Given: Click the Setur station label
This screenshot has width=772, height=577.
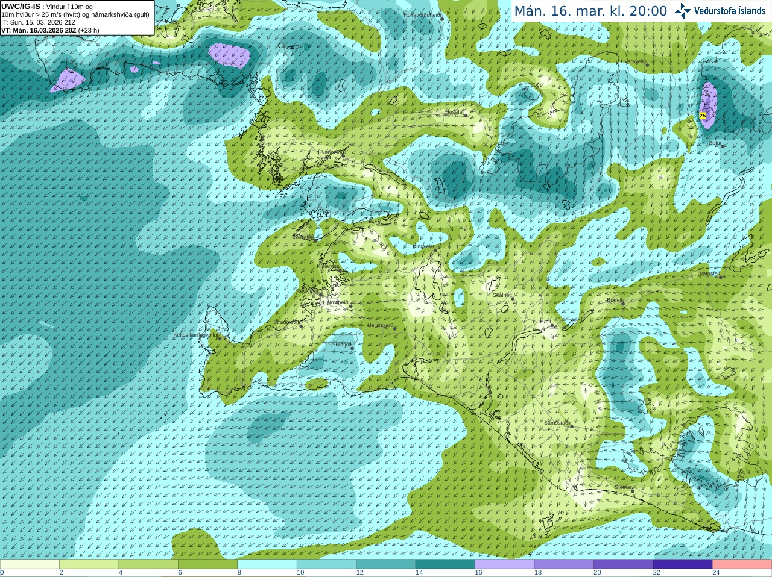Looking at the screenshot, I should click(x=715, y=143).
